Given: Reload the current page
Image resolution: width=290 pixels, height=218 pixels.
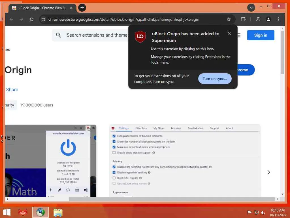Looking at the screenshot, I should [x=32, y=19].
